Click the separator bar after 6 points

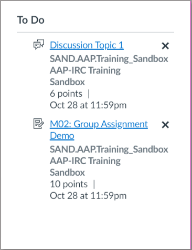pos(89,94)
